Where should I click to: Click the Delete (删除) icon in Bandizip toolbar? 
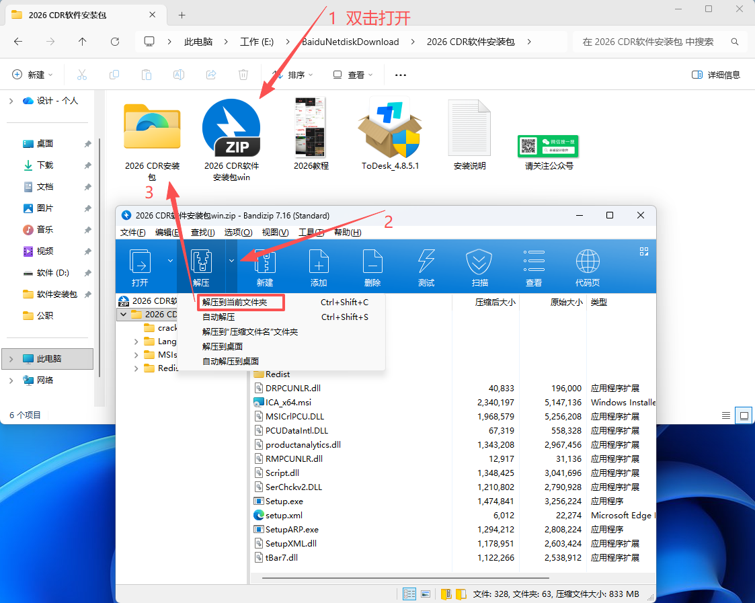pyautogui.click(x=372, y=262)
